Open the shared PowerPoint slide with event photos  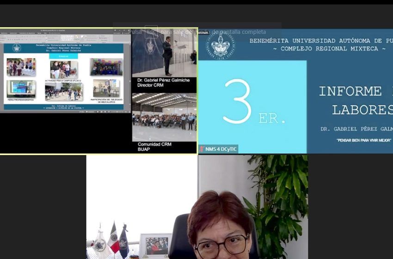pyautogui.click(x=64, y=77)
